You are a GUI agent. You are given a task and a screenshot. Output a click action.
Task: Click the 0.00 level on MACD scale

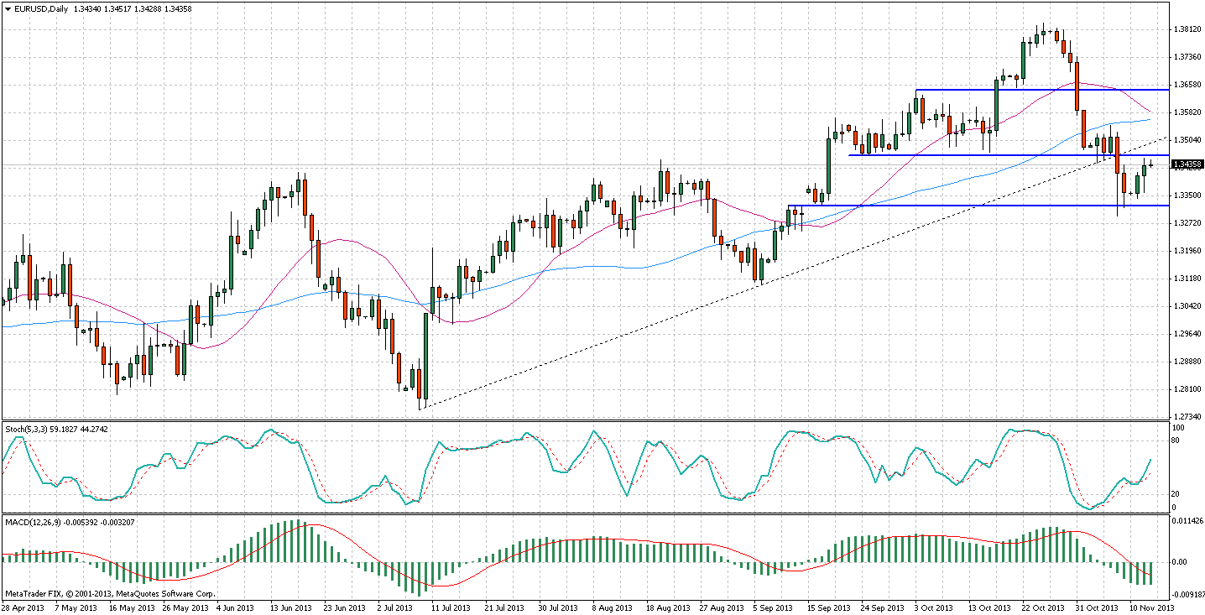(x=1180, y=562)
